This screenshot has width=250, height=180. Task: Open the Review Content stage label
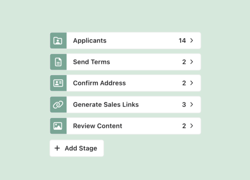[98, 126]
